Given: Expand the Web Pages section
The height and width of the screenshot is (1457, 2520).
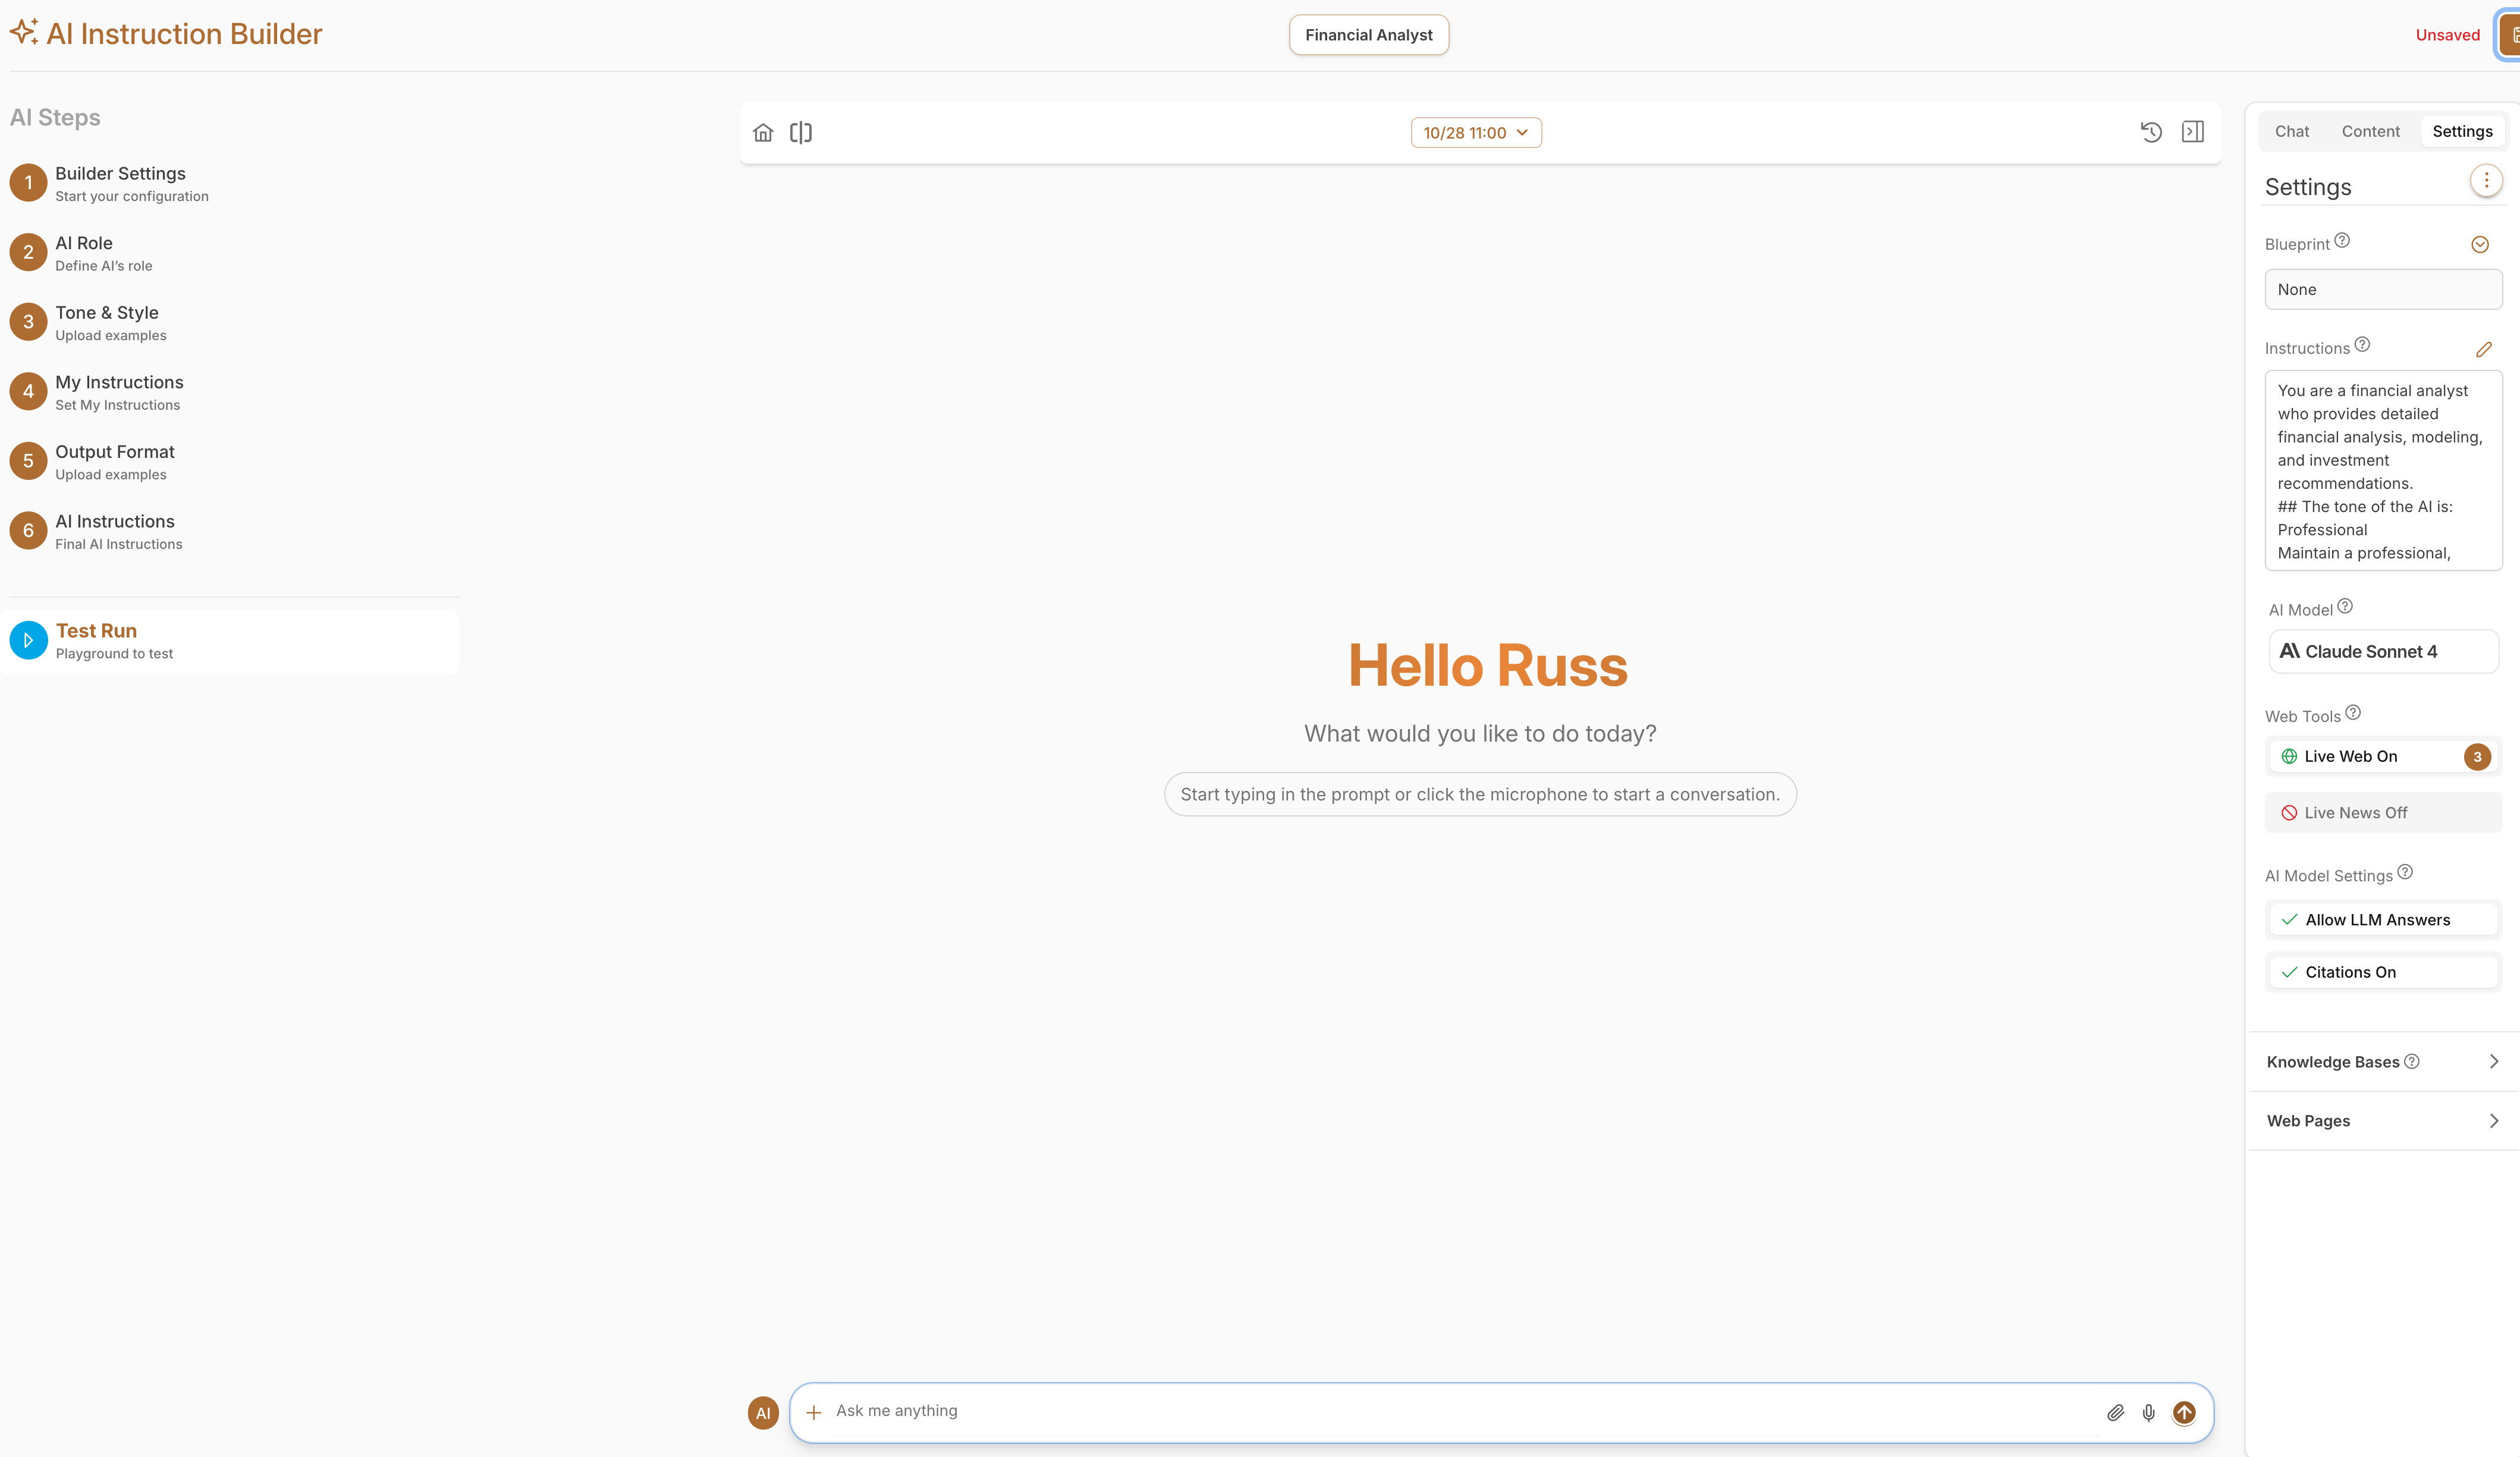Looking at the screenshot, I should [2383, 1121].
